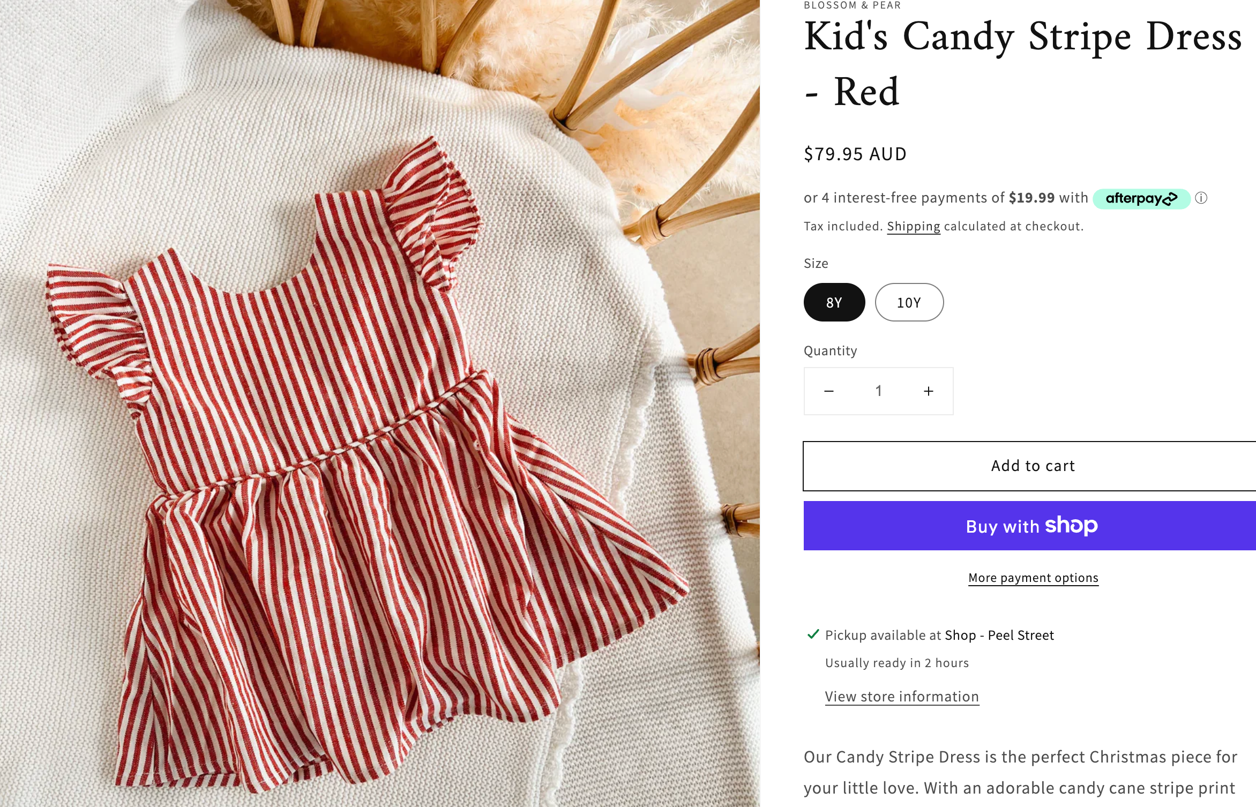1256x807 pixels.
Task: Click the green pickup available checkmark
Action: 813,634
